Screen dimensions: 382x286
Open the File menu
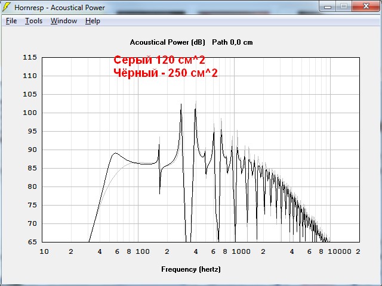(11, 21)
